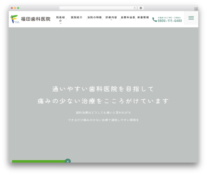Open the 診療内容 menu item
Image resolution: width=207 pixels, height=175 pixels.
point(111,17)
